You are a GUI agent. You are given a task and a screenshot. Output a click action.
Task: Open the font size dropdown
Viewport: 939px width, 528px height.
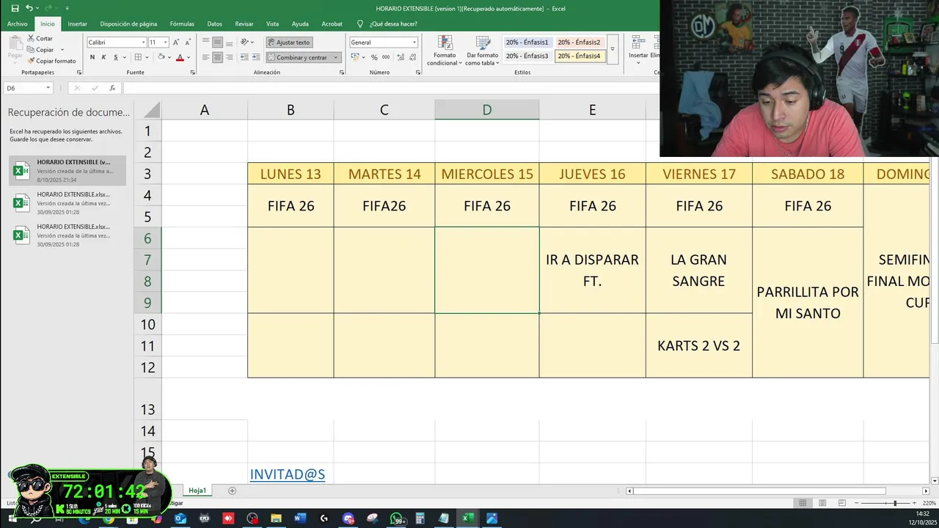[x=166, y=43]
